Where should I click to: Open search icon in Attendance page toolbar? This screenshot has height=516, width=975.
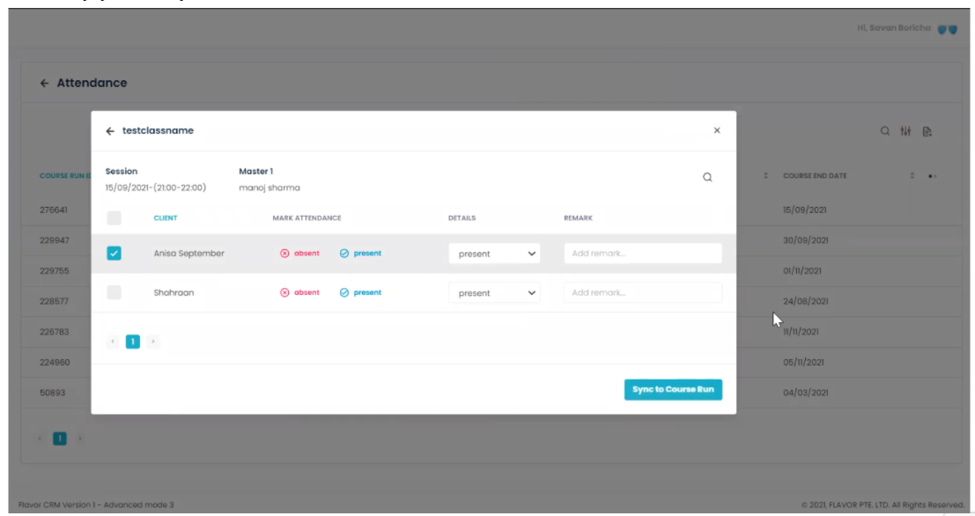click(x=885, y=131)
